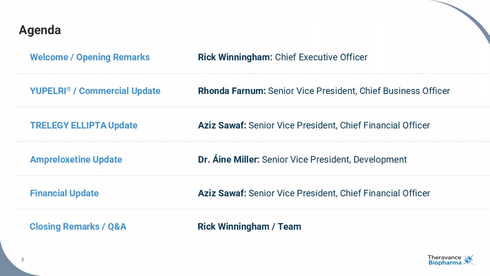Click the Dr. Áine Miller speaker name
The width and height of the screenshot is (490, 276).
228,160
